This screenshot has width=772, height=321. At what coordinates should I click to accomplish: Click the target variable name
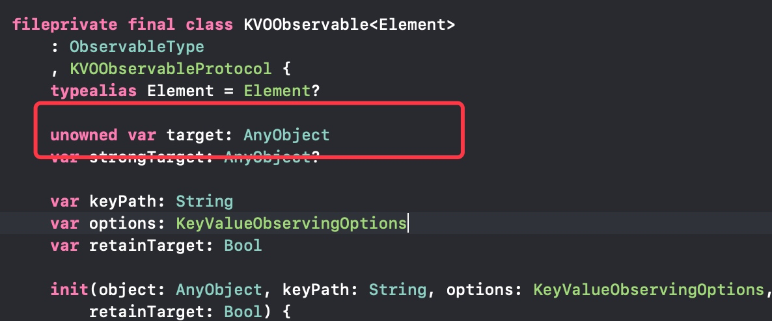click(195, 135)
